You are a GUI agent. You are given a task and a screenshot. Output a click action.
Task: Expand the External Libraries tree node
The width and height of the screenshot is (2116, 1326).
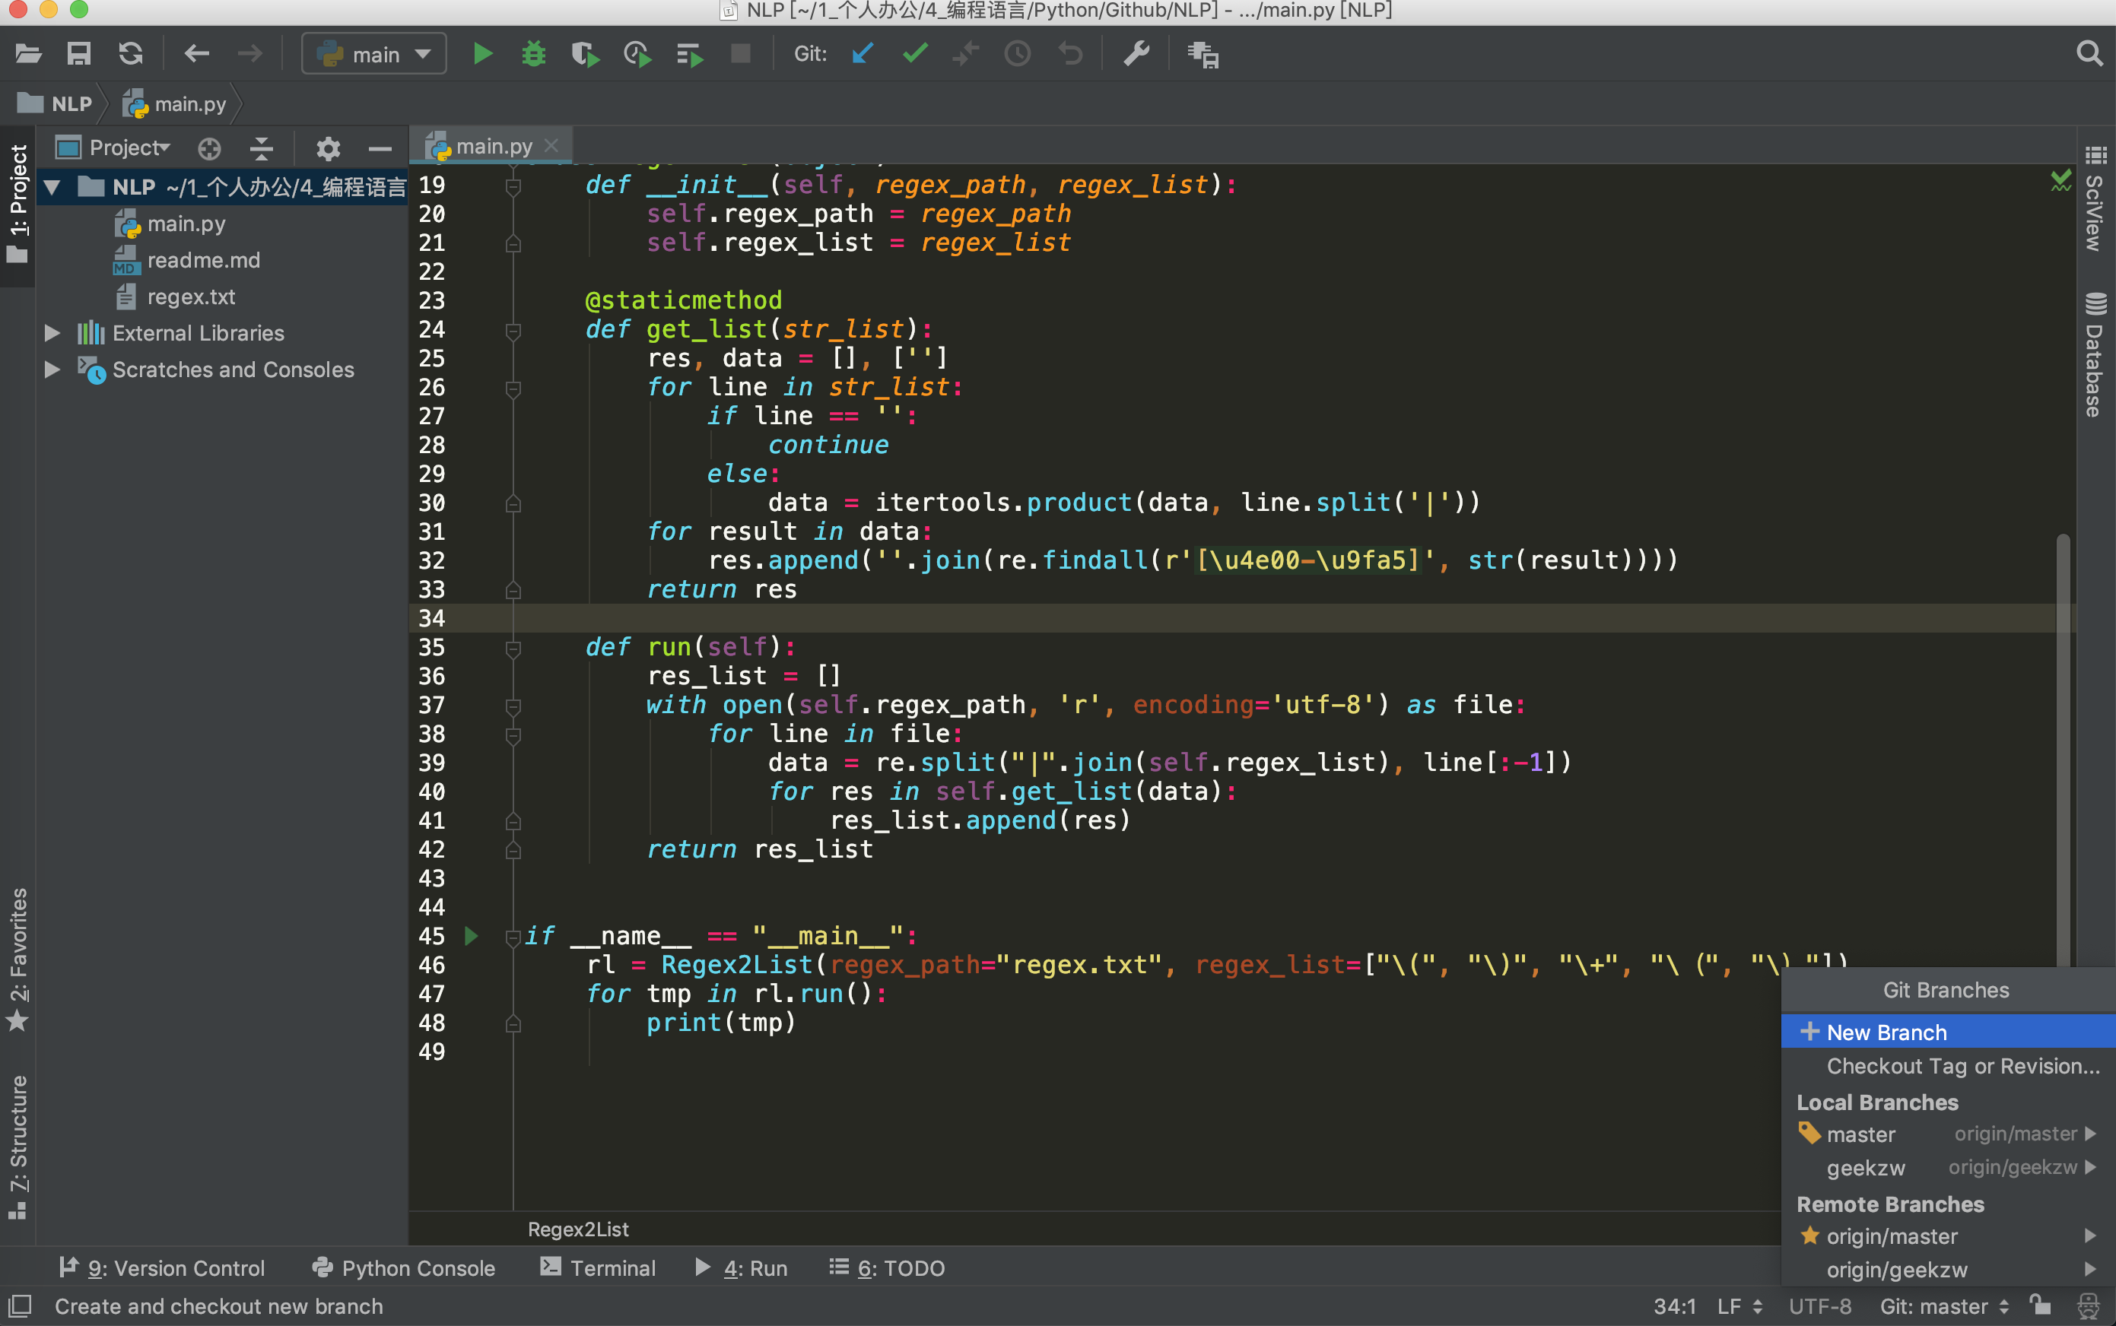52,333
